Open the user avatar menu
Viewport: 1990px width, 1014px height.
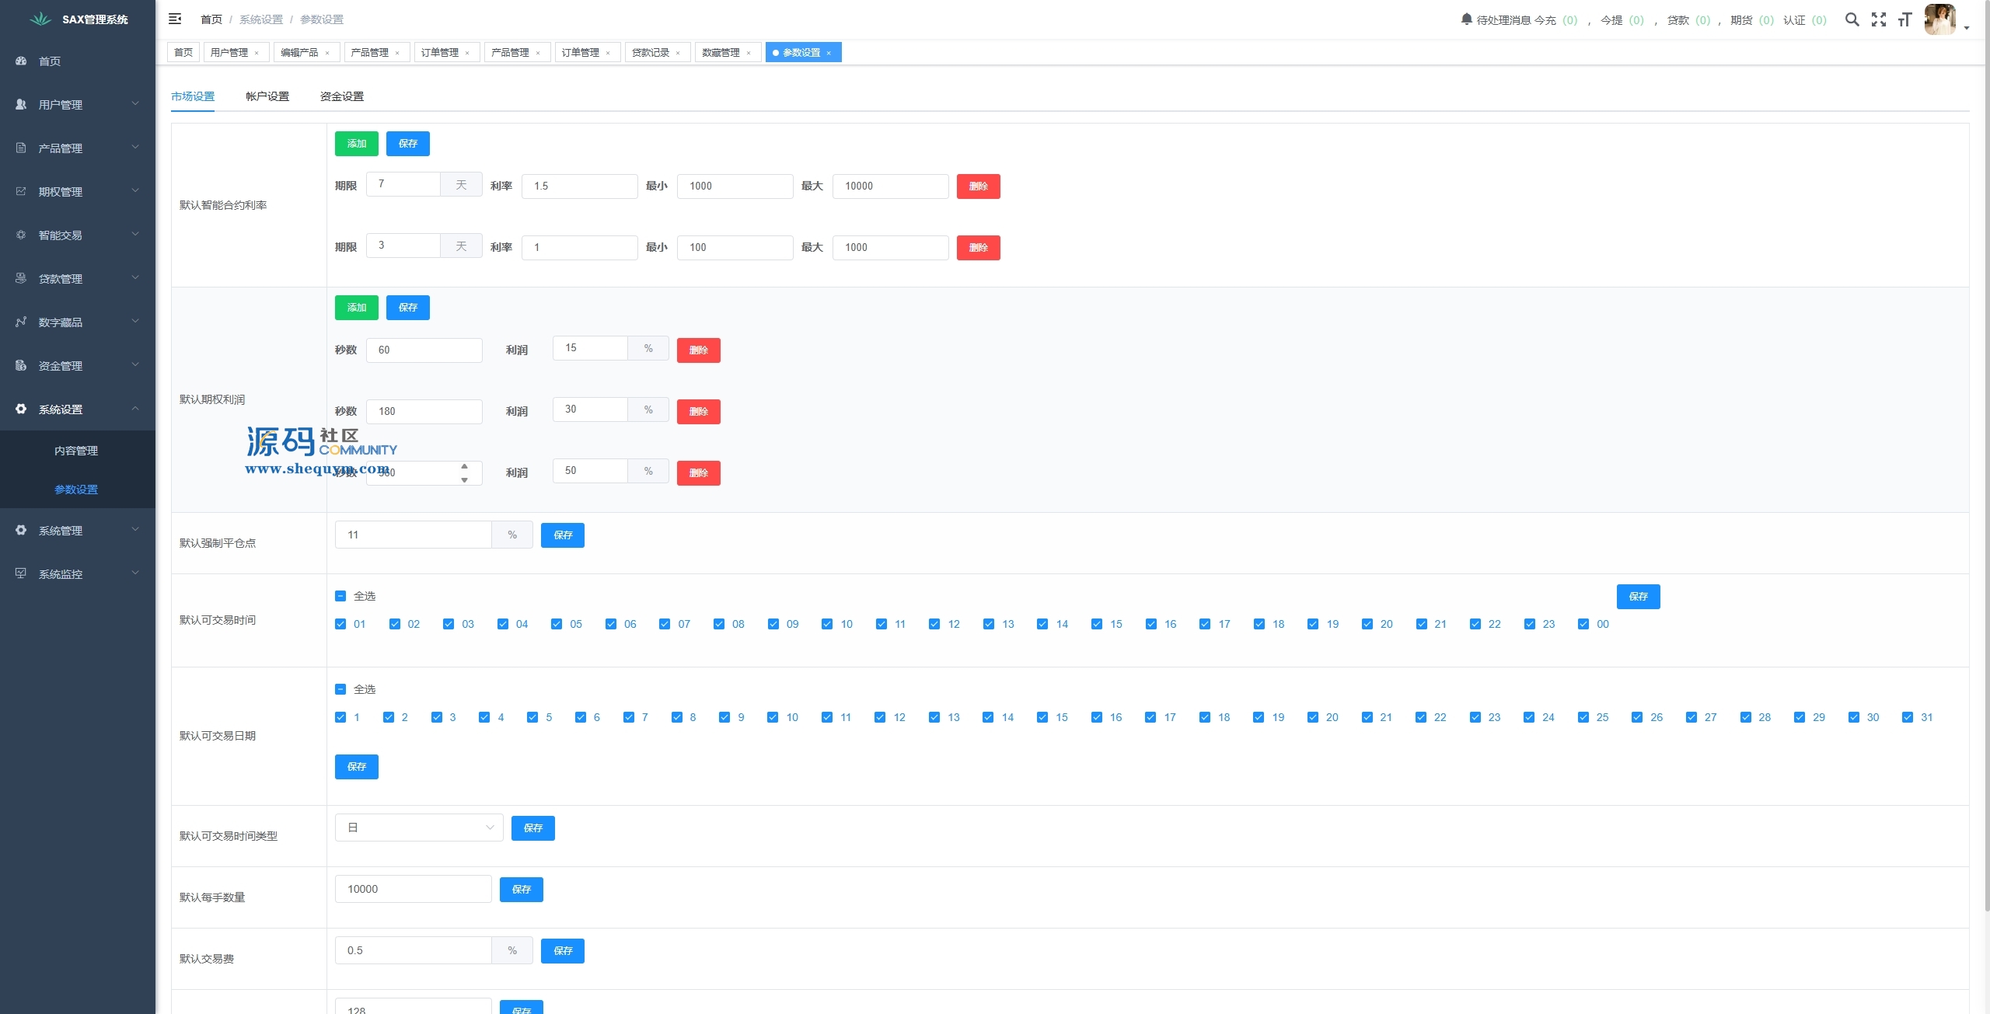(x=1940, y=19)
